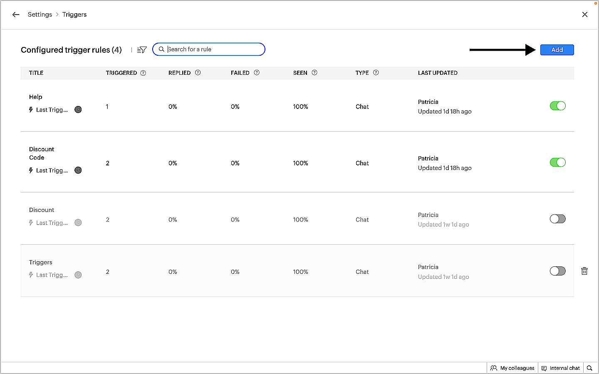Click the Failed column help icon

tap(257, 73)
